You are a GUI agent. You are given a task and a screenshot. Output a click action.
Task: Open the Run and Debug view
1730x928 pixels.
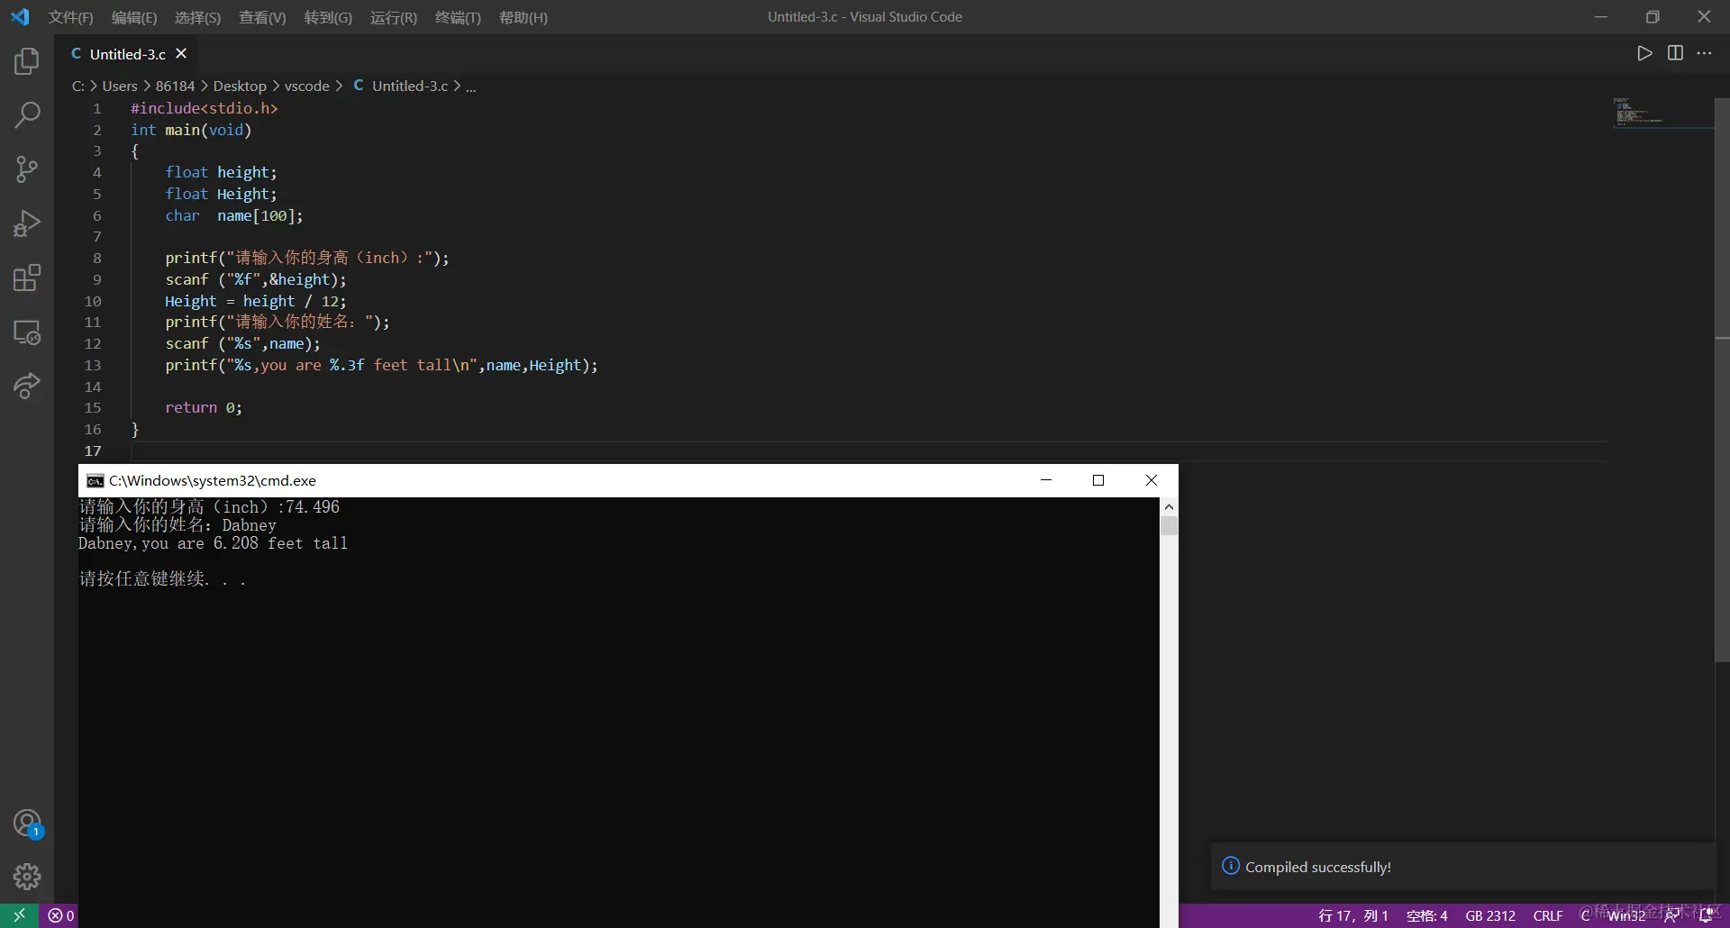pos(27,223)
